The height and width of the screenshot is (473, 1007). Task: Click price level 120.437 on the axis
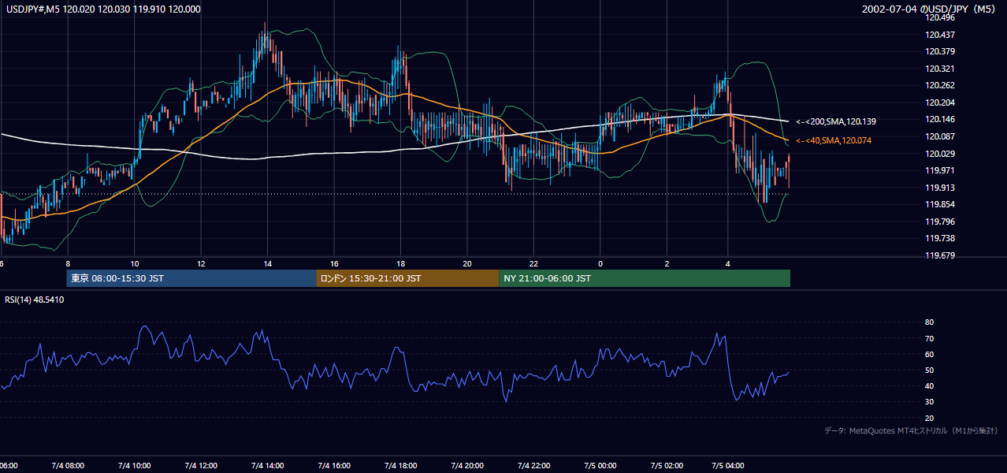940,35
